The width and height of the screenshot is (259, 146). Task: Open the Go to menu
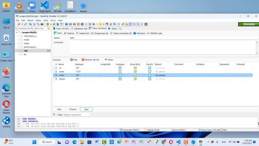tap(53, 20)
